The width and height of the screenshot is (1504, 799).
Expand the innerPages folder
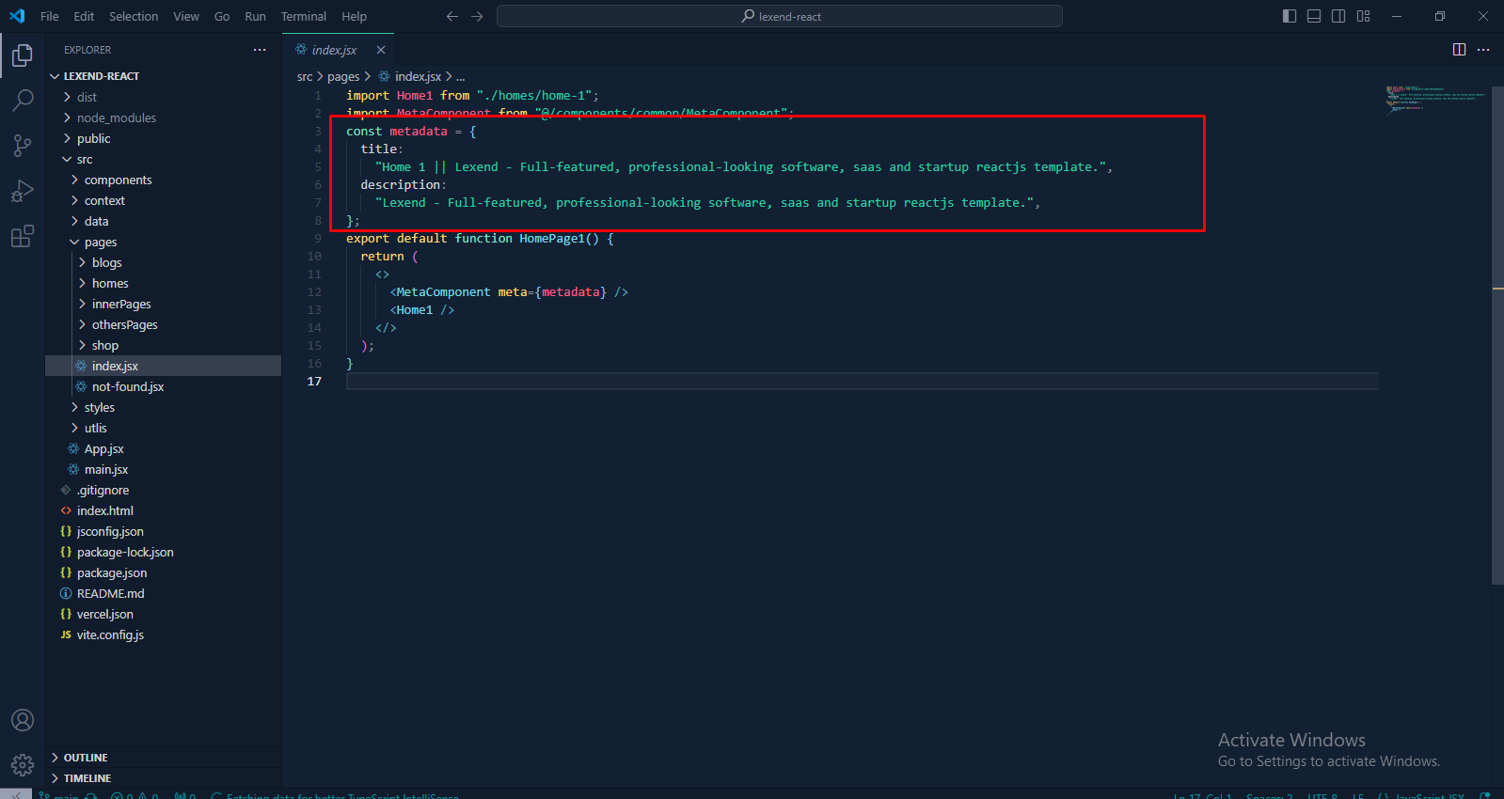point(163,304)
